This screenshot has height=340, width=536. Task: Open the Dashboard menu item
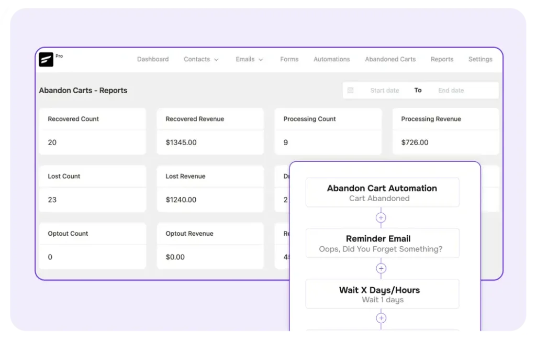(153, 59)
